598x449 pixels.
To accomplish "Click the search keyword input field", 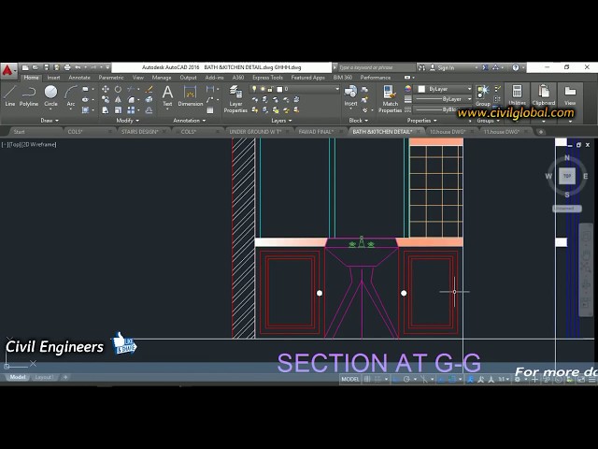I will [x=375, y=67].
